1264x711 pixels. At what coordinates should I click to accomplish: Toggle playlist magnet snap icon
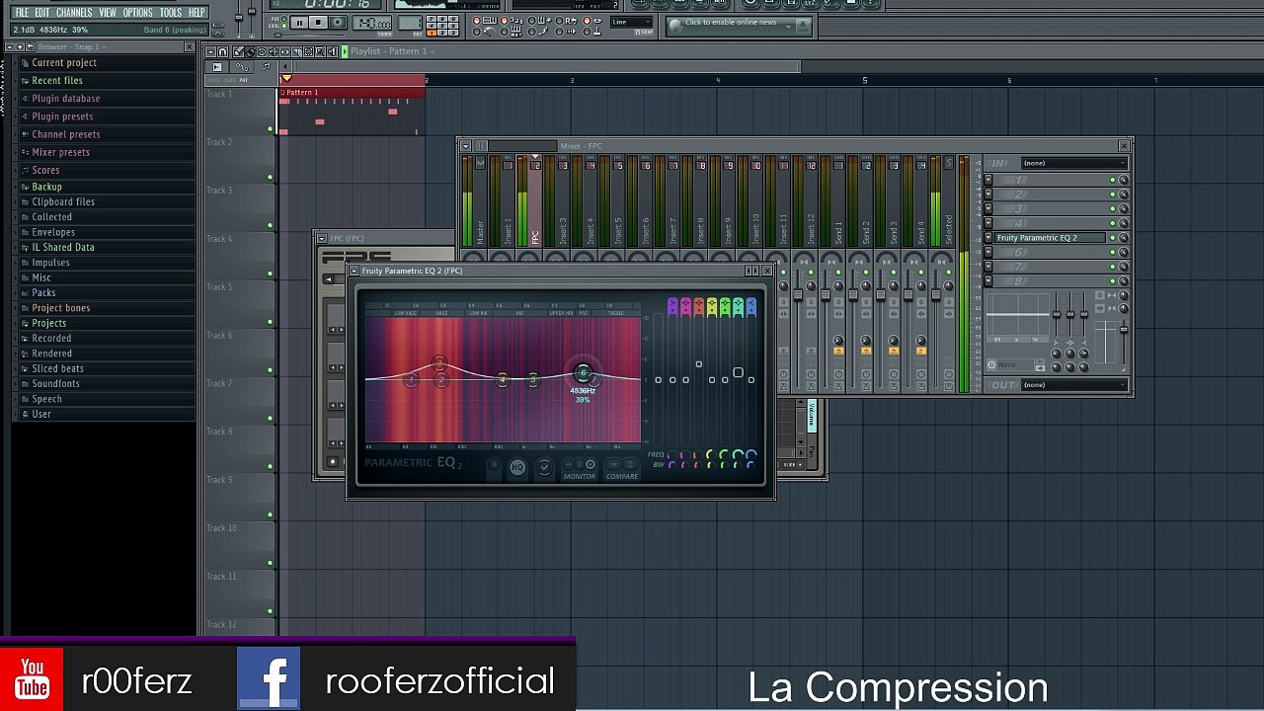point(222,51)
